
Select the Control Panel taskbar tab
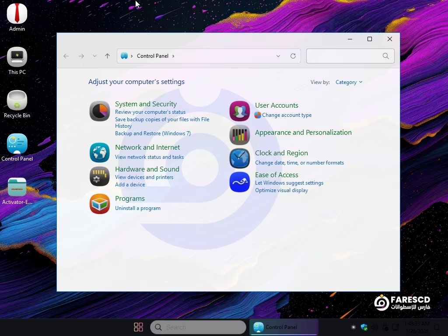pos(283,327)
